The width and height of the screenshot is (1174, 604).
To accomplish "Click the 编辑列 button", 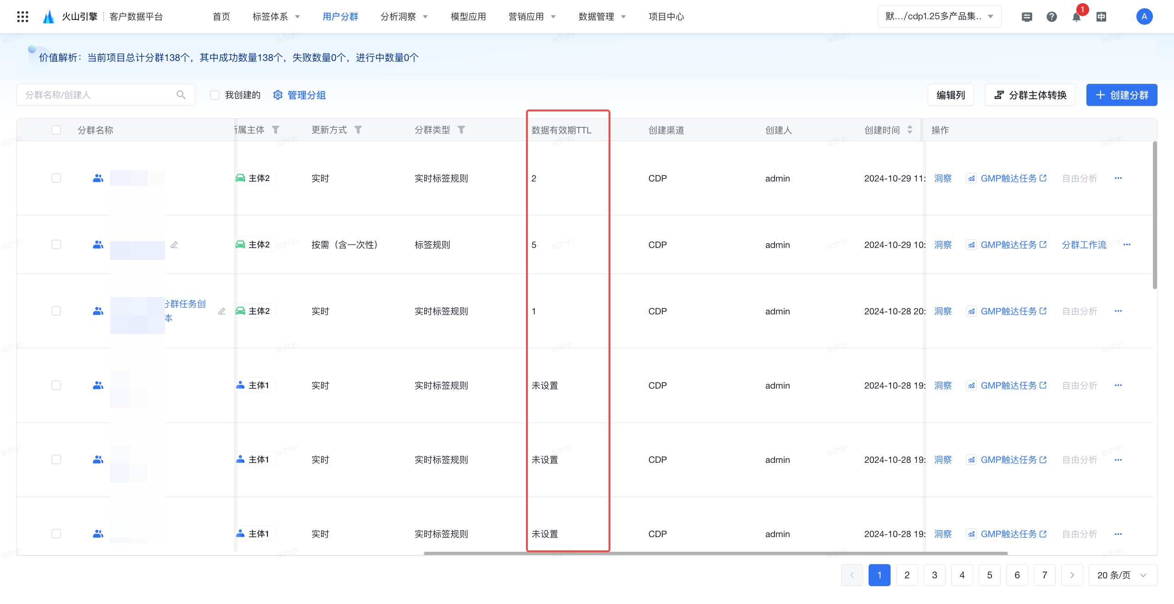I will pyautogui.click(x=951, y=95).
